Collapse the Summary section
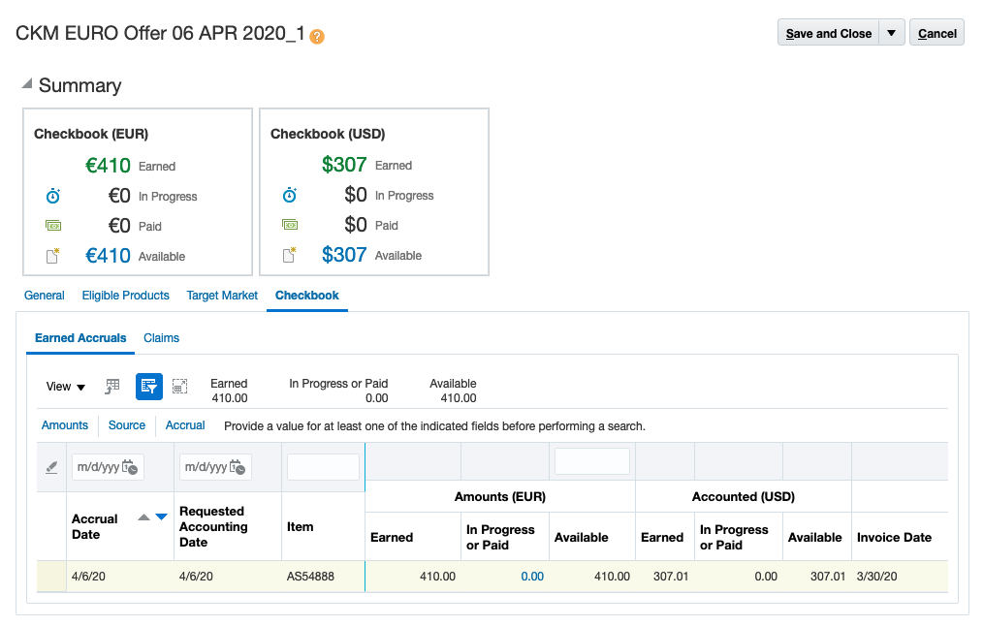 click(28, 84)
